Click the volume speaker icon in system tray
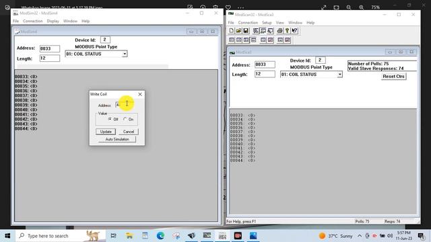 (390, 236)
